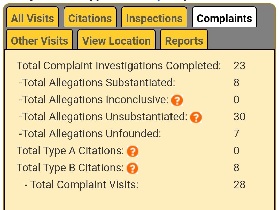This screenshot has height=210, width=279.
Task: Go to the Other Visits tab
Action: point(40,41)
